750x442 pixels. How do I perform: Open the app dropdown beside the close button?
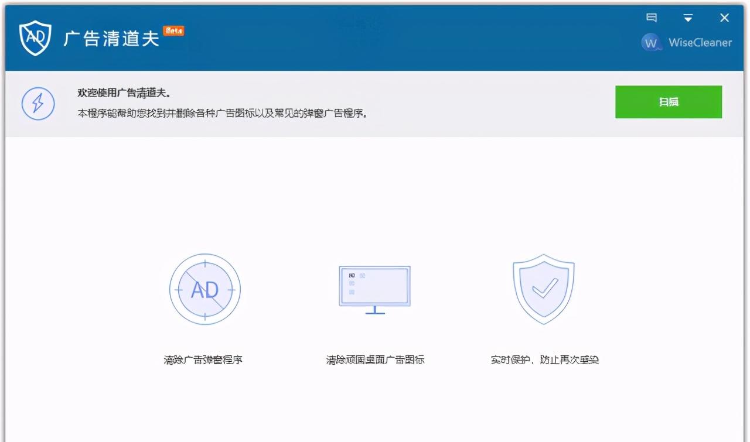[687, 18]
